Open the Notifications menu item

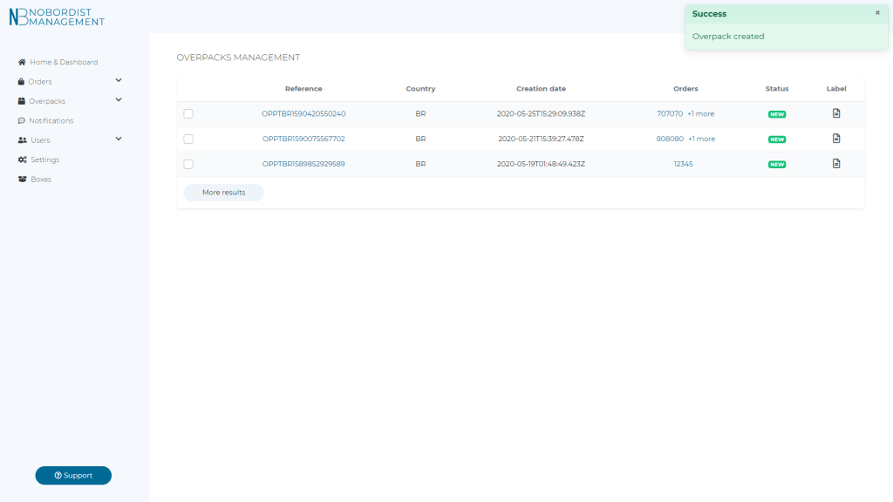pos(51,121)
